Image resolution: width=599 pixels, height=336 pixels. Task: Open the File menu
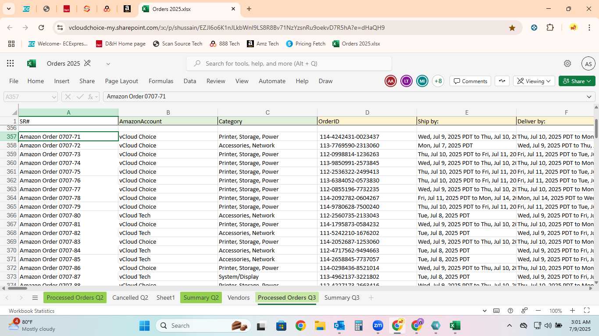coord(14,81)
